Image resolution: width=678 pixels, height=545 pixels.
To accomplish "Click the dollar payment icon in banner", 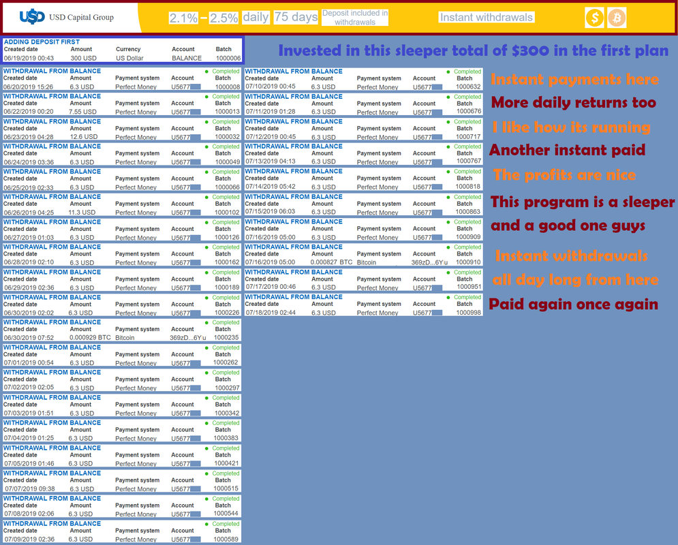I will point(595,18).
